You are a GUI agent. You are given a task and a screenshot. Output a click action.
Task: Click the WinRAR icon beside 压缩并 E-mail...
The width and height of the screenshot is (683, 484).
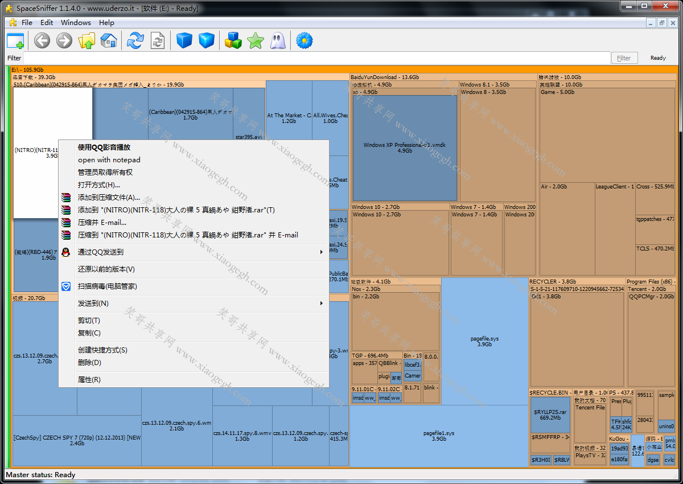pyautogui.click(x=66, y=223)
